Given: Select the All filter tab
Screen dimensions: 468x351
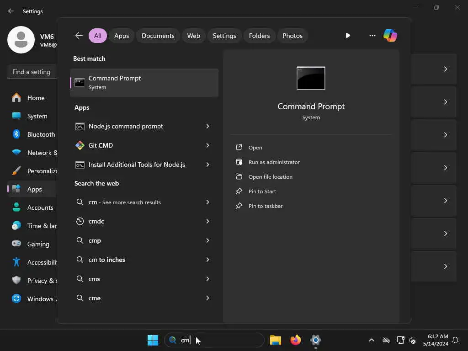Looking at the screenshot, I should (x=98, y=36).
